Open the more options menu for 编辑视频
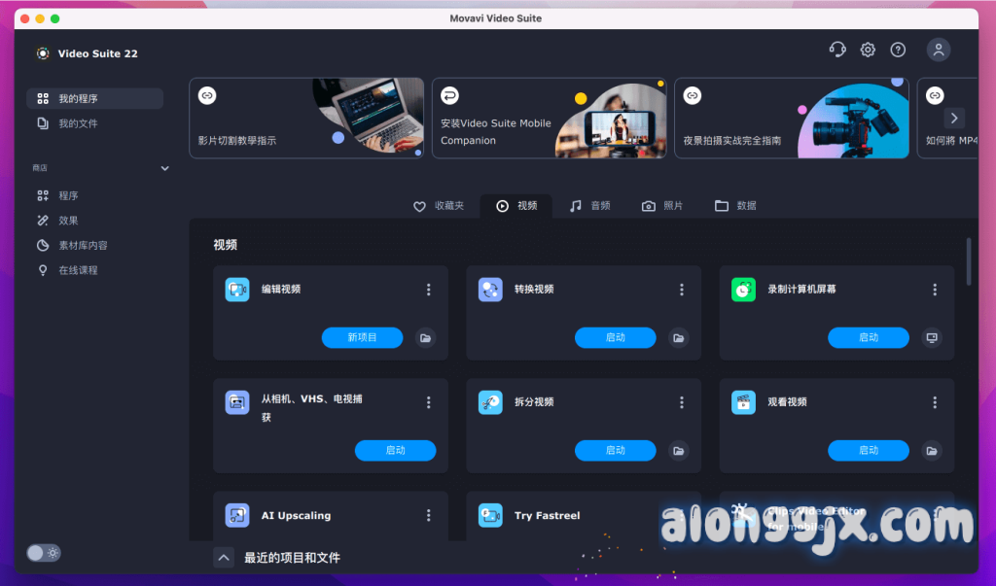This screenshot has width=996, height=586. (429, 290)
